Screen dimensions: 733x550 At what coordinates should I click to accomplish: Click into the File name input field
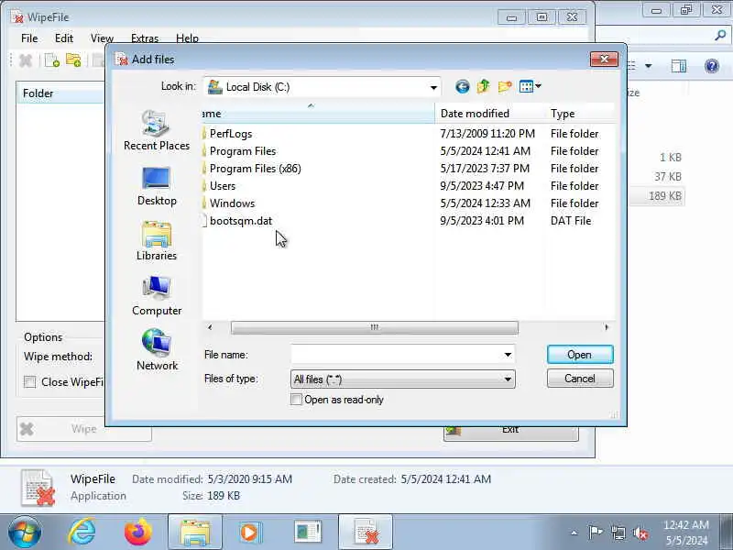397,355
